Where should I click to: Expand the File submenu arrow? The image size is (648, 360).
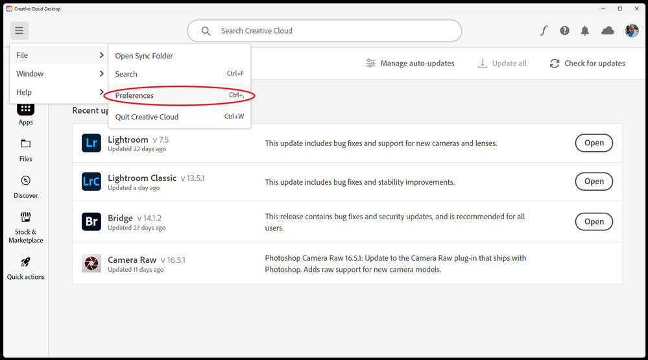tap(101, 55)
